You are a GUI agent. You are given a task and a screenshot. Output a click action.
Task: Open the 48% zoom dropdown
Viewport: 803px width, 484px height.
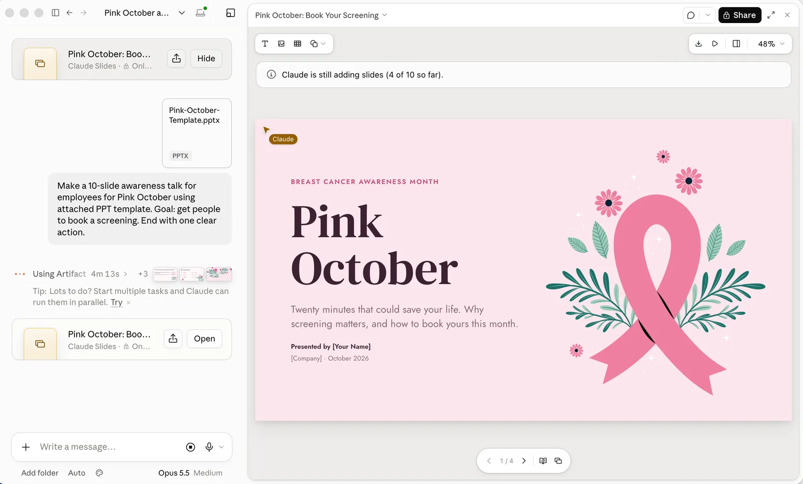click(771, 44)
